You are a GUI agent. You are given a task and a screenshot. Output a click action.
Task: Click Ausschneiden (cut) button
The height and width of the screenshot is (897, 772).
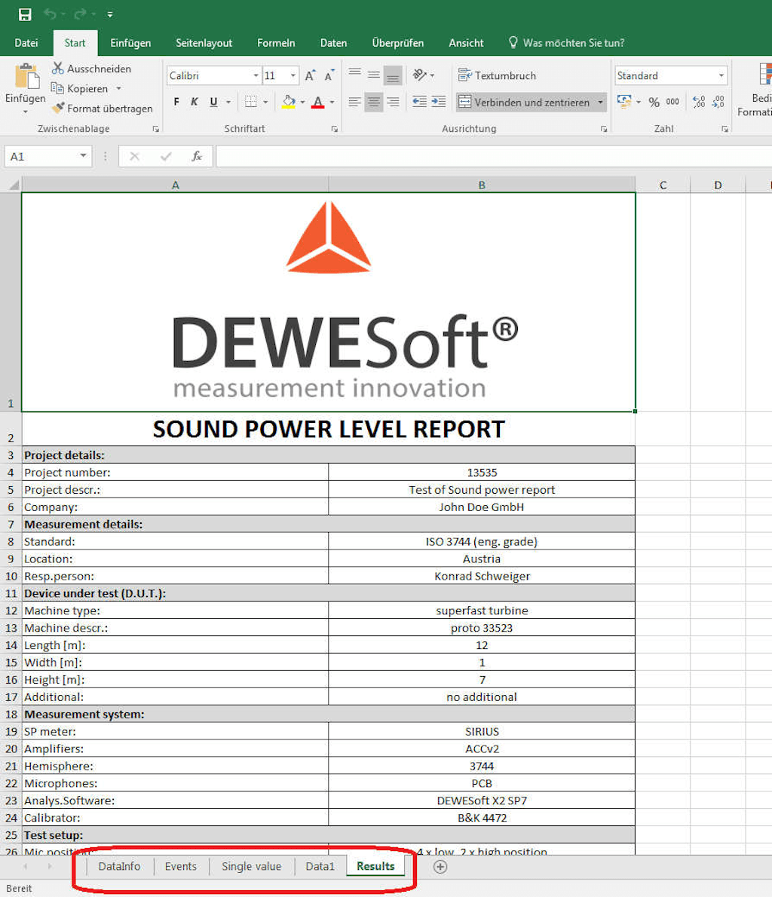(x=91, y=69)
